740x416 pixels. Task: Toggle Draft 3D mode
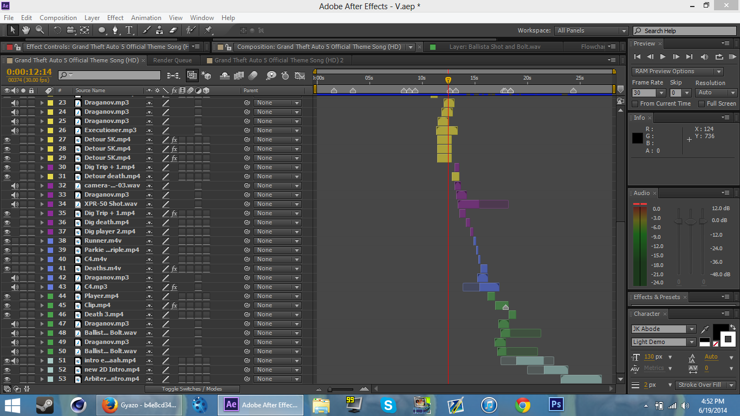tap(206, 75)
